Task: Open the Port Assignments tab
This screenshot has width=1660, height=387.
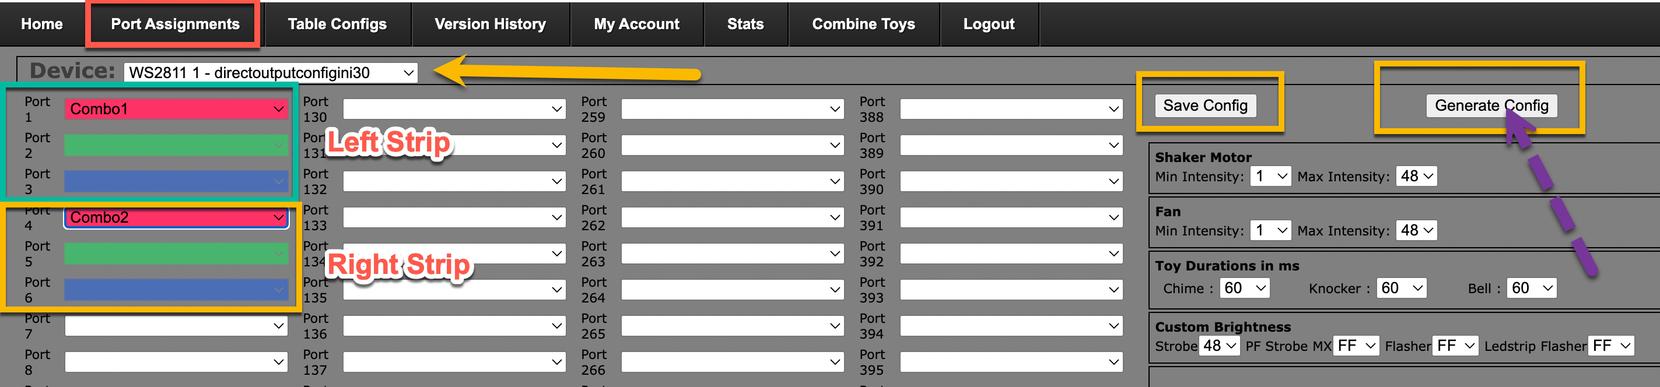Action: (174, 24)
